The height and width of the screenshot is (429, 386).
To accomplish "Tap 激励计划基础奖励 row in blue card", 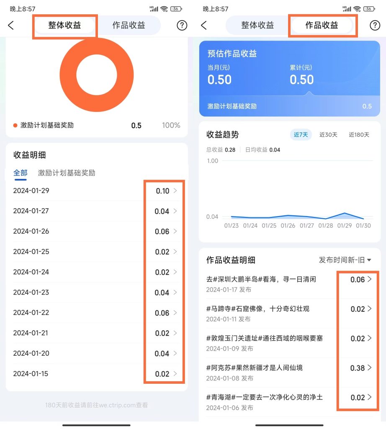I will pyautogui.click(x=290, y=106).
